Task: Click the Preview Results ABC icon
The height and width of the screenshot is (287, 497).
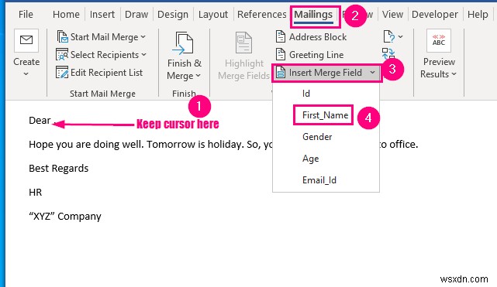Action: [439, 40]
